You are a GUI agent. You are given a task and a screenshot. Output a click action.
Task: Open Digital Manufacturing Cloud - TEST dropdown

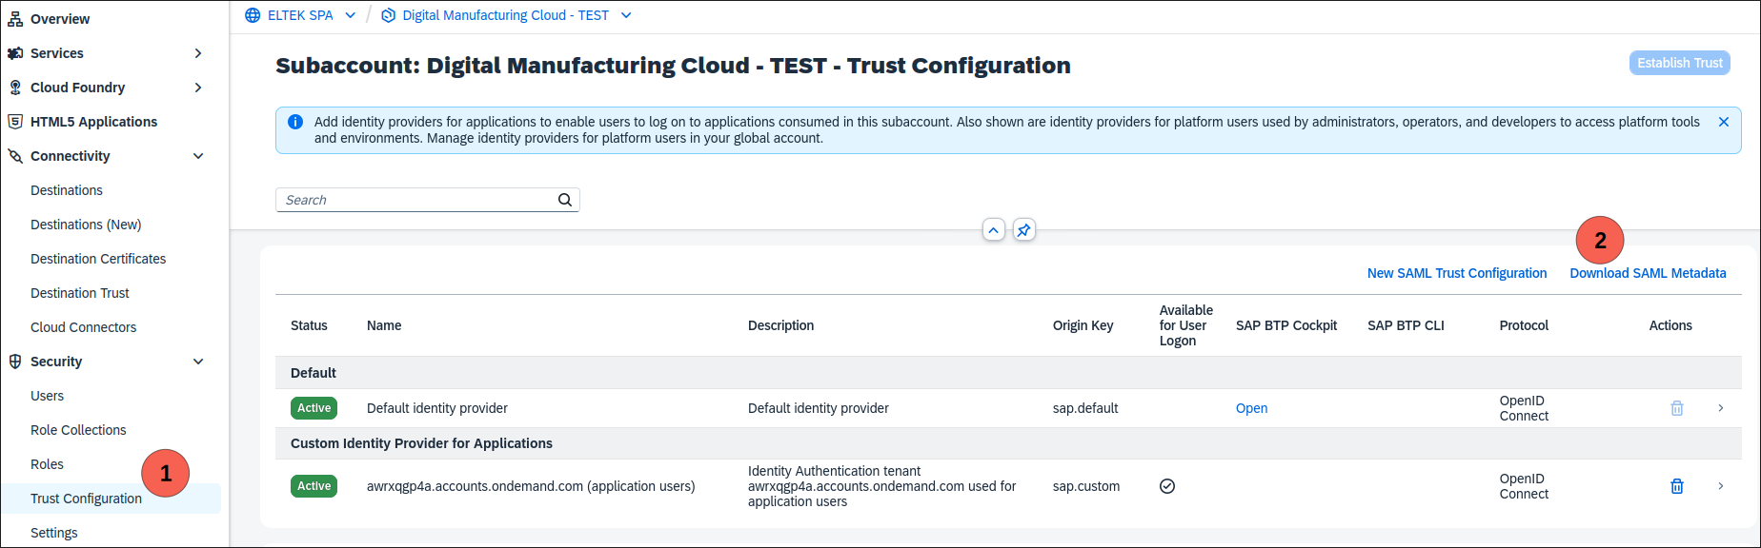point(626,15)
